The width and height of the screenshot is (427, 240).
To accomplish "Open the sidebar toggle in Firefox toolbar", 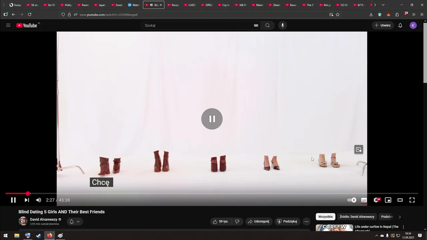I will point(6,15).
